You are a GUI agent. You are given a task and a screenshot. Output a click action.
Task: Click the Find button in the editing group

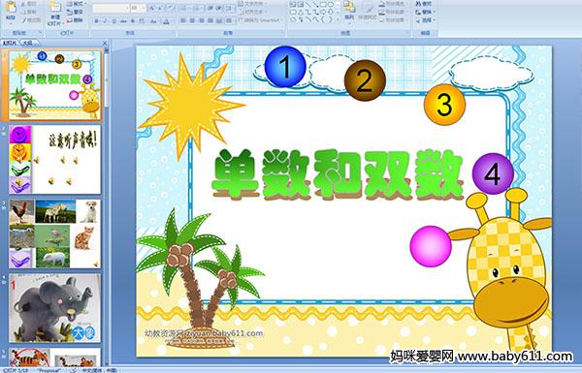pyautogui.click(x=424, y=3)
